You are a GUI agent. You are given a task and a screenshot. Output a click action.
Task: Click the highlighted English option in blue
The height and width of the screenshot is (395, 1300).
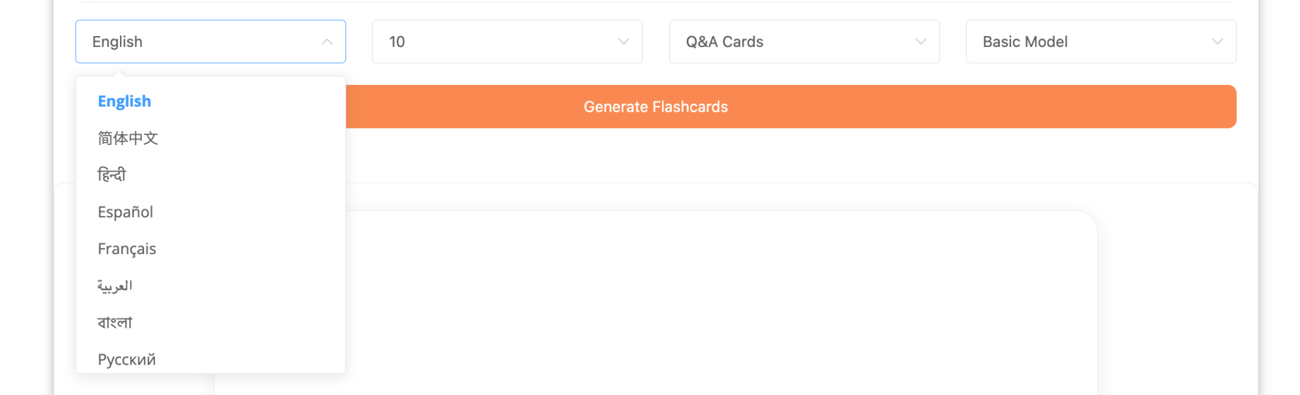124,101
